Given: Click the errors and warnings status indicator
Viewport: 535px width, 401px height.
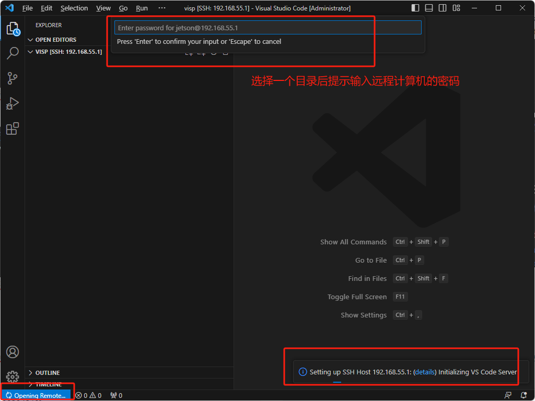Looking at the screenshot, I should (x=88, y=396).
